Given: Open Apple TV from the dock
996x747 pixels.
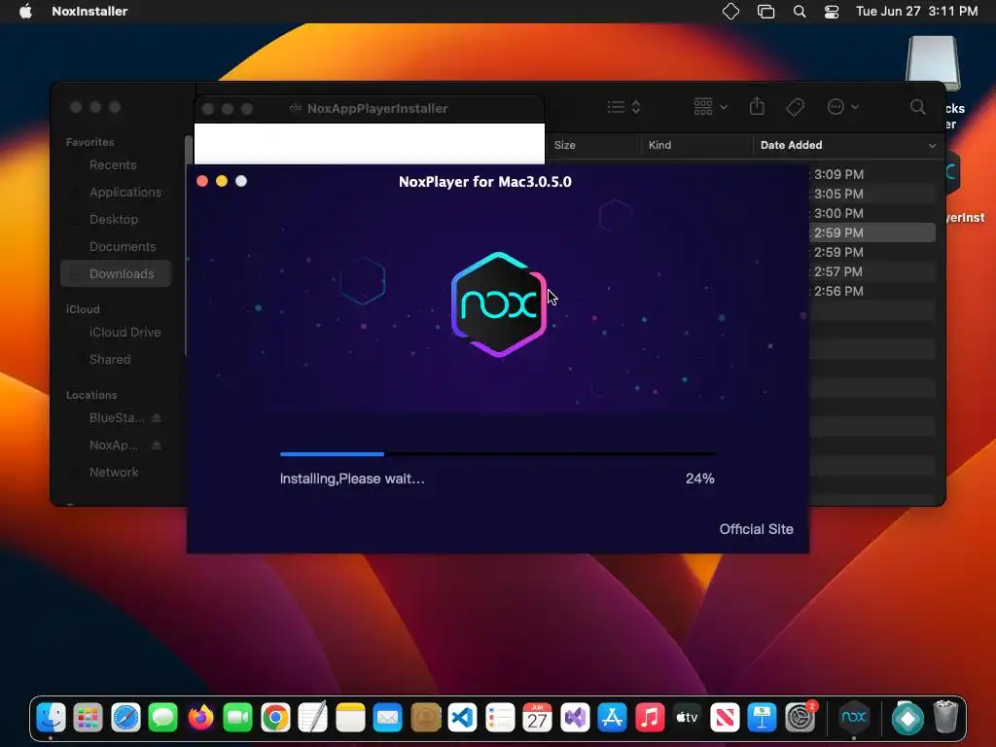Looking at the screenshot, I should pyautogui.click(x=687, y=718).
